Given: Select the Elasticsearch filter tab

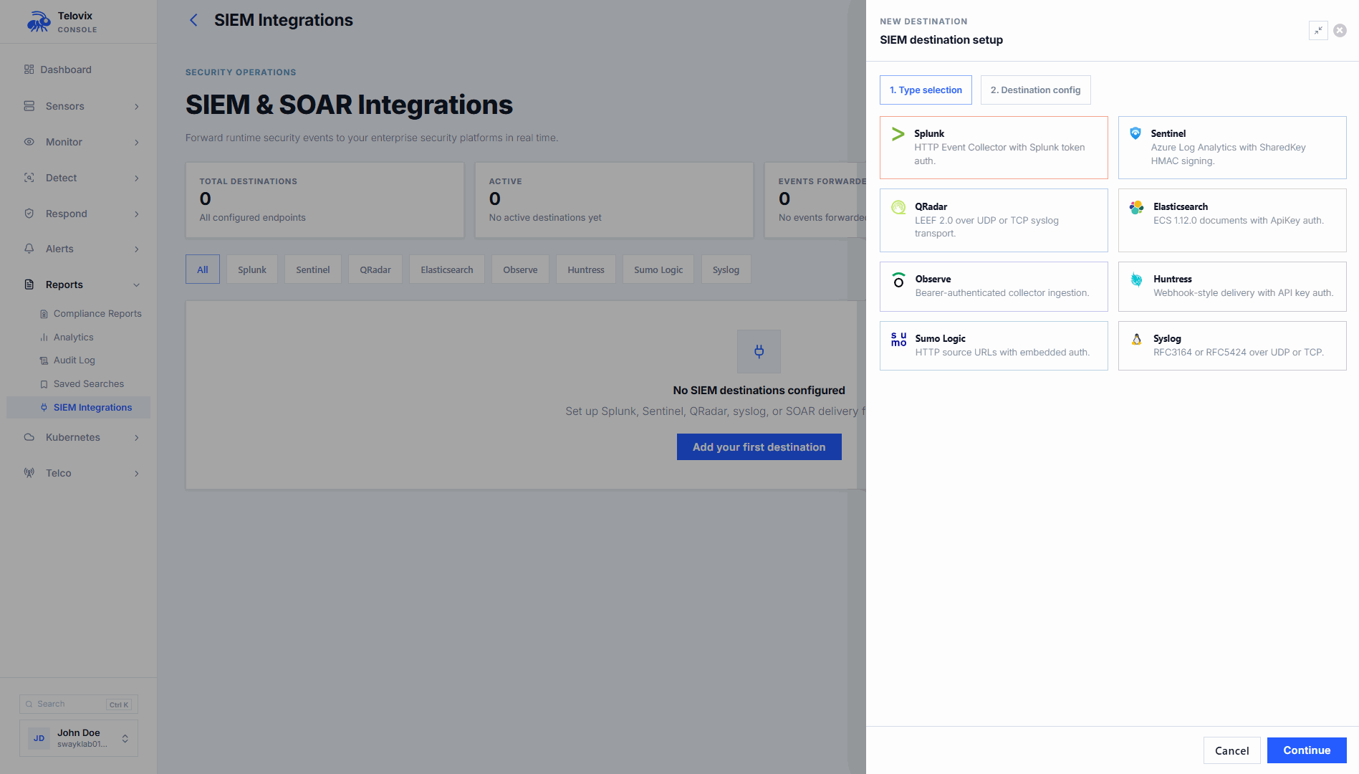Looking at the screenshot, I should [x=447, y=269].
